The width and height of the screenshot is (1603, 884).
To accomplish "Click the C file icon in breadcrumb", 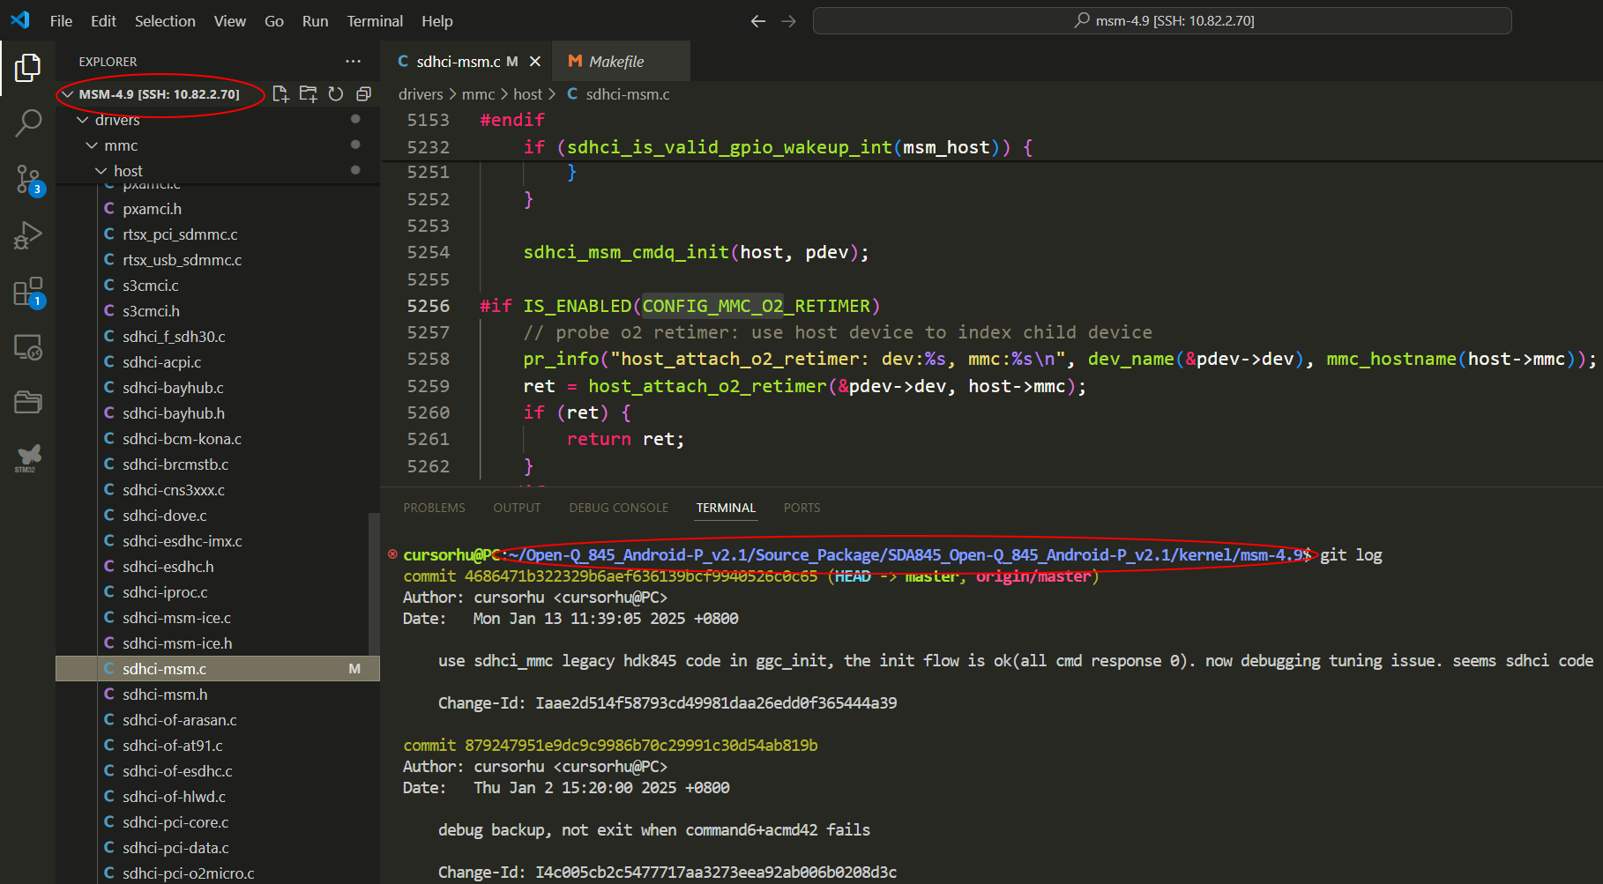I will pyautogui.click(x=572, y=94).
